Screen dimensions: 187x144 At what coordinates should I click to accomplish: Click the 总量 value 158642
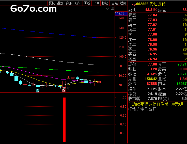click(151, 79)
